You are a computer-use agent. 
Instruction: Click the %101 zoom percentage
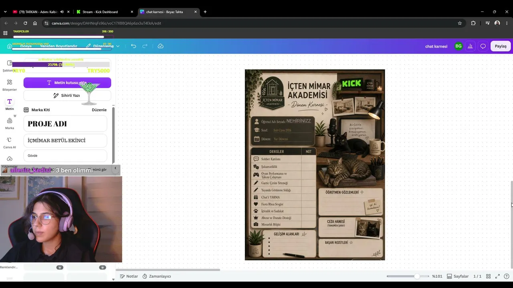[x=437, y=276]
